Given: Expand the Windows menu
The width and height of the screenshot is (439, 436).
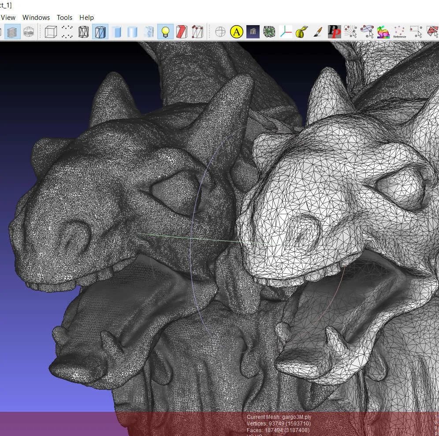Looking at the screenshot, I should point(36,18).
